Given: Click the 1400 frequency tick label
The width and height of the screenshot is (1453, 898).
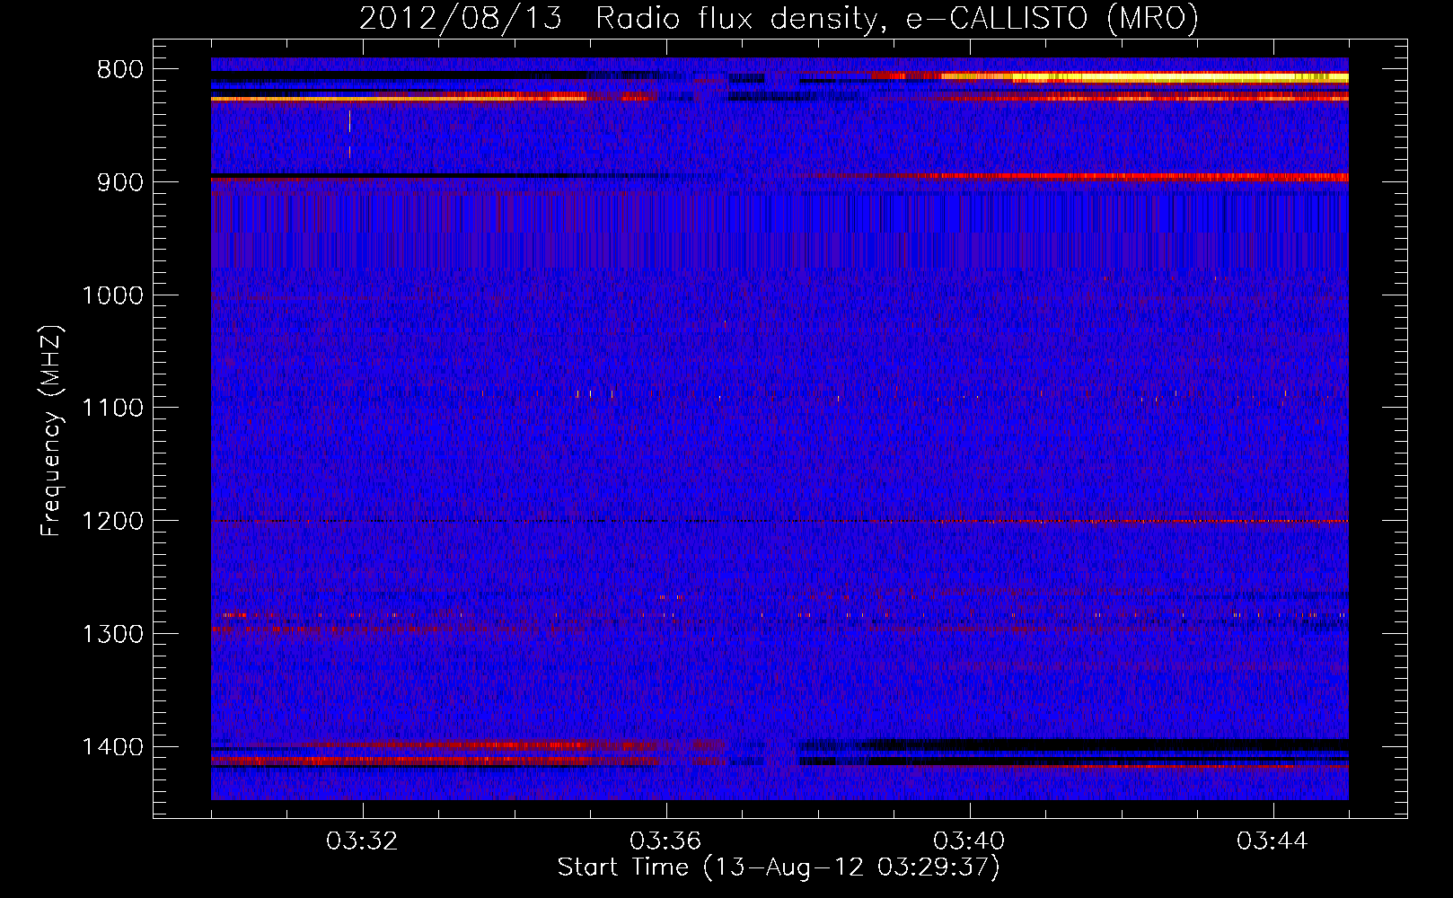Looking at the screenshot, I should [x=112, y=747].
